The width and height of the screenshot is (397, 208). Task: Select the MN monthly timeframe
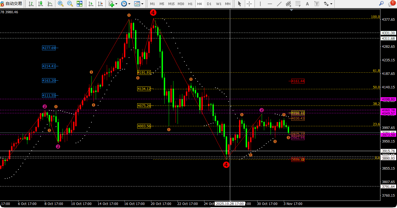coord(228,4)
